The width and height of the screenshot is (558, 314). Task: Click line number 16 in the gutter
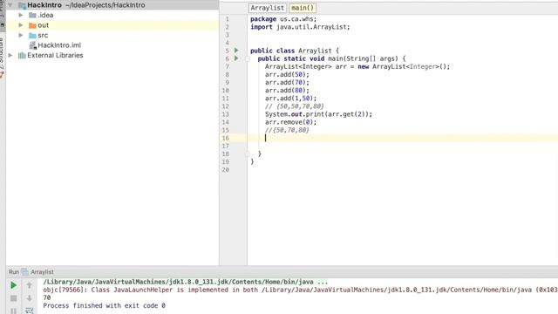click(x=226, y=138)
